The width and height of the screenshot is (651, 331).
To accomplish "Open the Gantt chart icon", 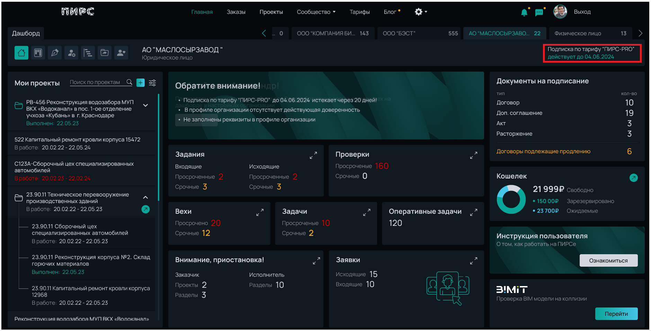I will 88,53.
